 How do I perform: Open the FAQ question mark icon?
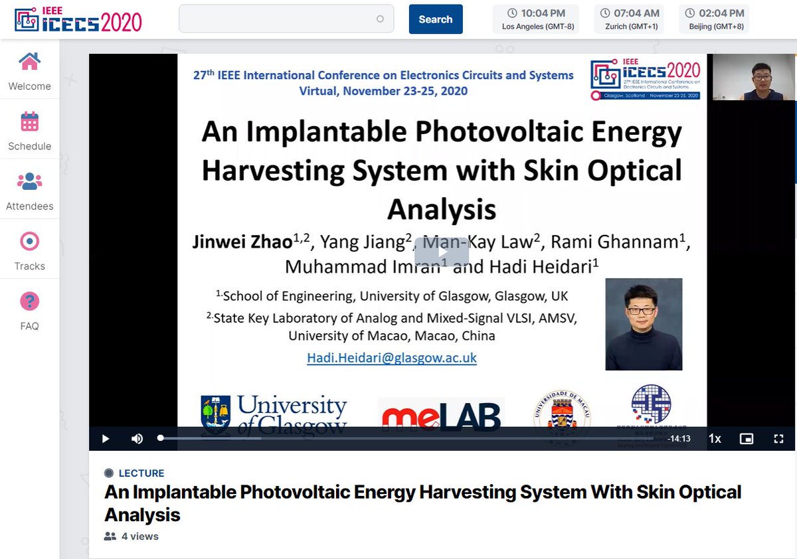(29, 301)
